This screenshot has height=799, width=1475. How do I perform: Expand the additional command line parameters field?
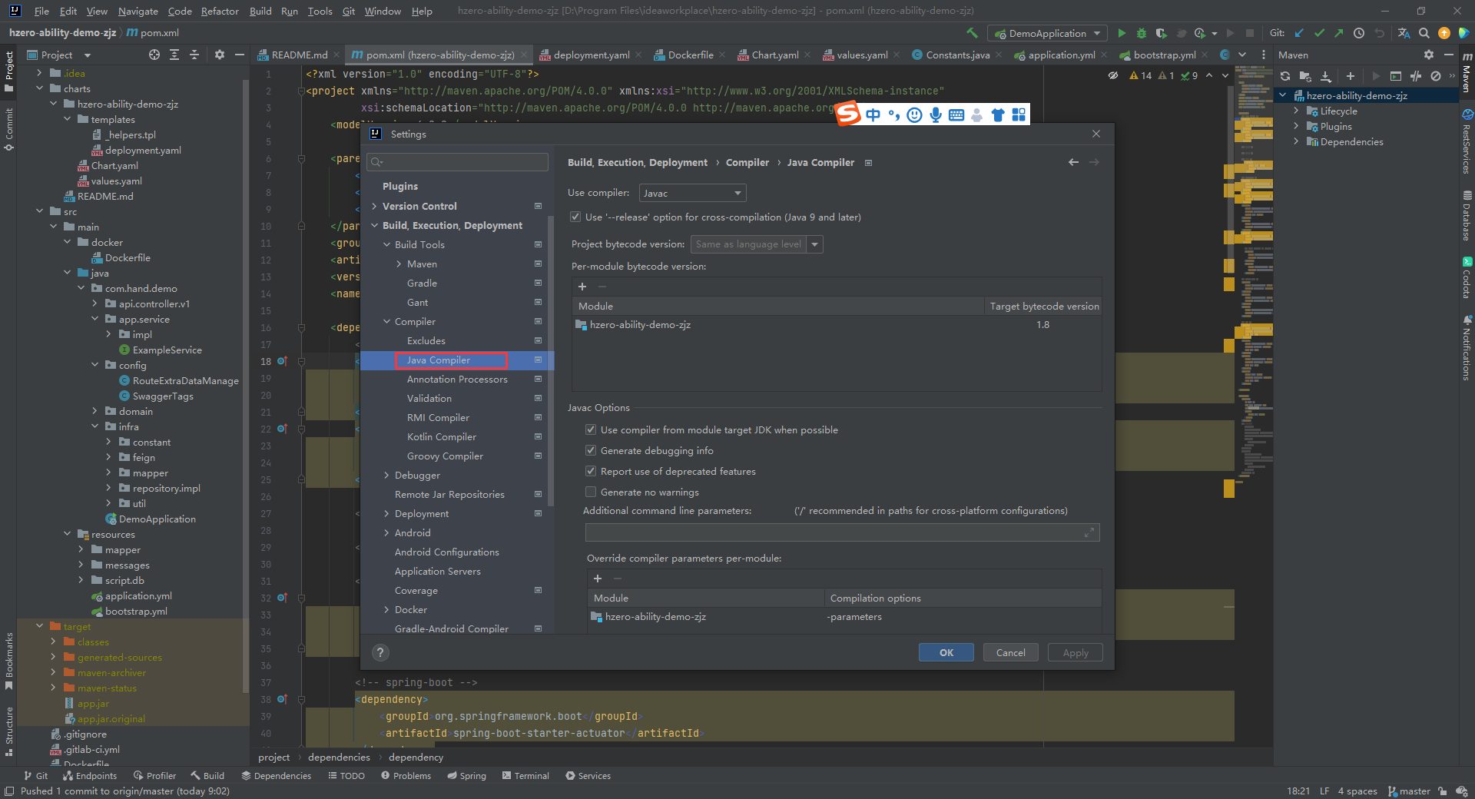1089,532
